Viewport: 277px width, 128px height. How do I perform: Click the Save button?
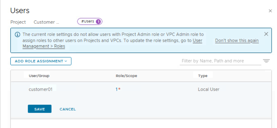click(x=40, y=109)
